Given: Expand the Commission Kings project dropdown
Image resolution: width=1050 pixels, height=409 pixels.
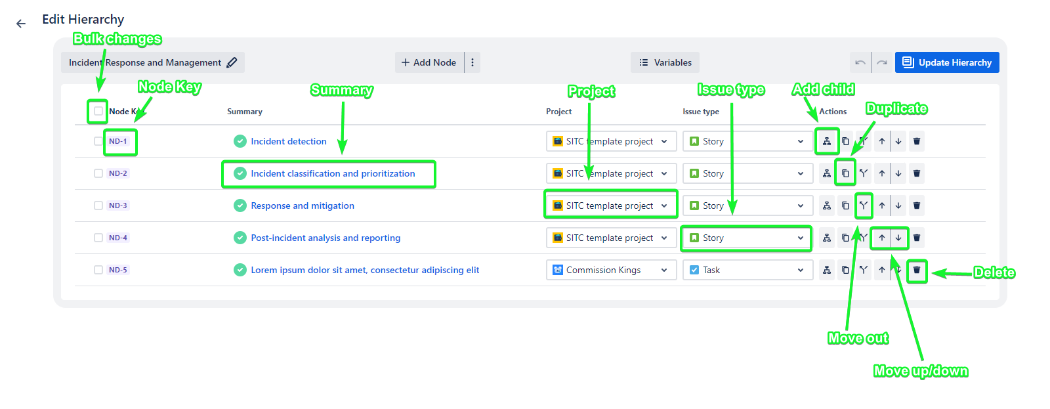Looking at the screenshot, I should (611, 270).
